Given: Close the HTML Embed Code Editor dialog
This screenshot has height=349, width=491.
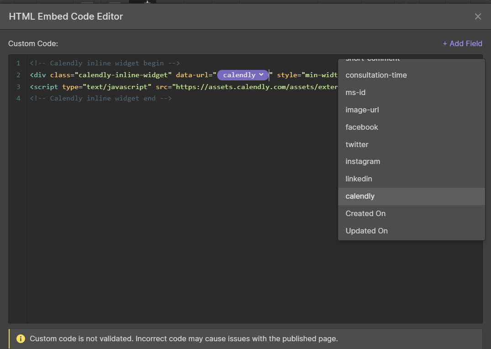Looking at the screenshot, I should click(x=478, y=16).
